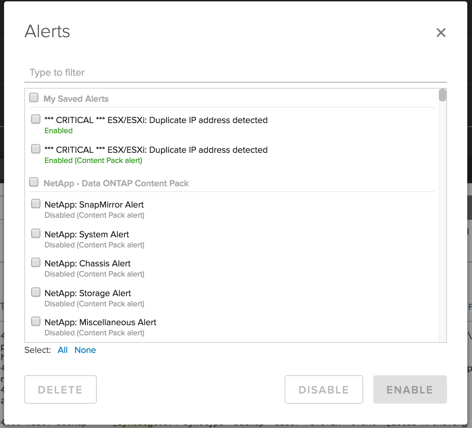The height and width of the screenshot is (428, 472).
Task: Tick the first Duplicate IP address alert
Action: tap(36, 119)
